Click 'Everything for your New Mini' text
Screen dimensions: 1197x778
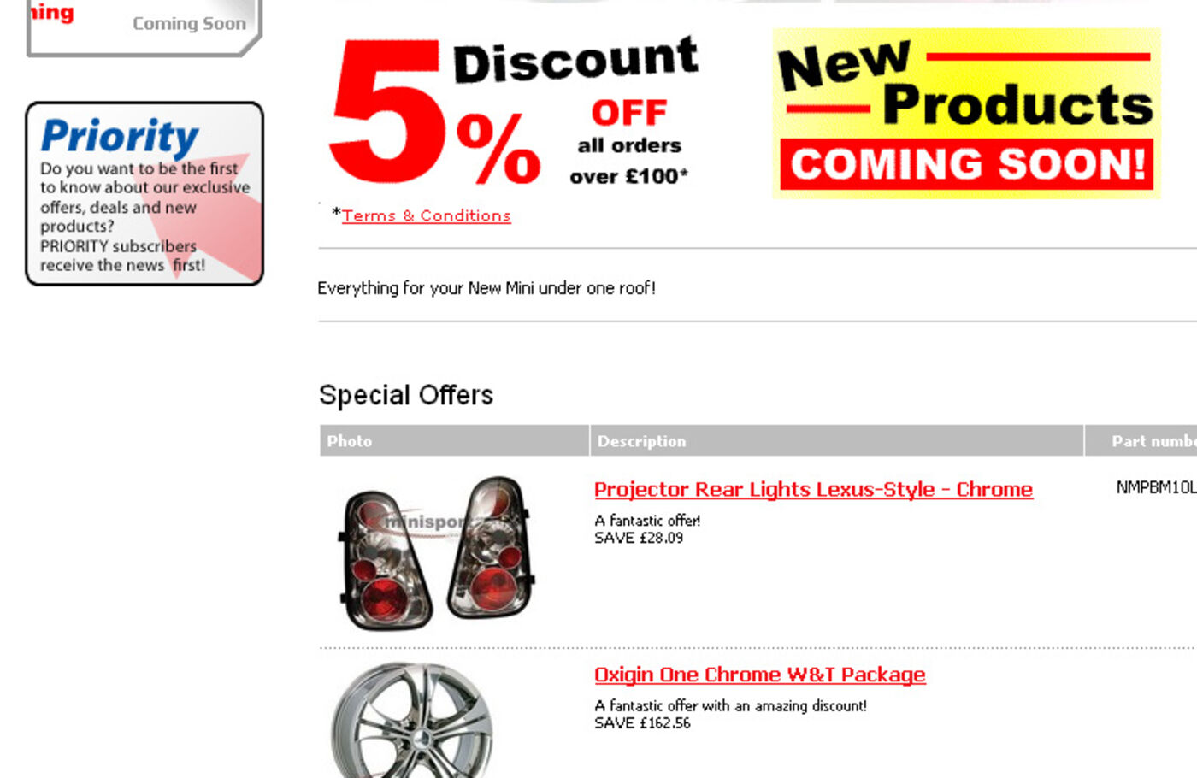pos(486,288)
